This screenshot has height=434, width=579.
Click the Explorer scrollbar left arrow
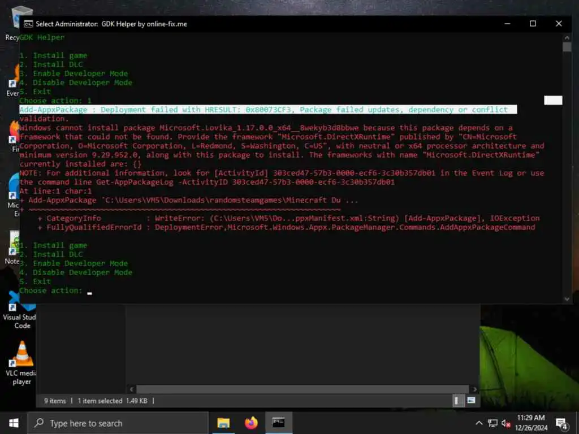131,389
